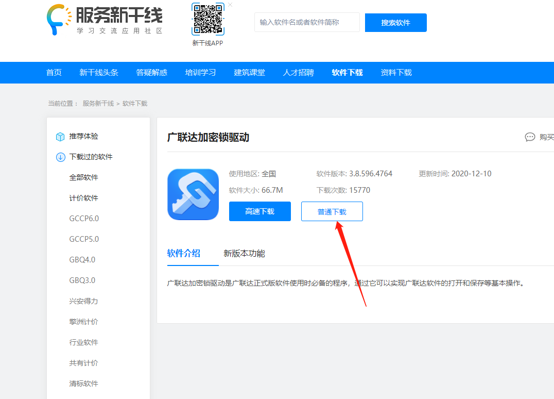Click the chat bubble icon near 购买
Image resolution: width=554 pixels, height=399 pixels.
(x=530, y=137)
